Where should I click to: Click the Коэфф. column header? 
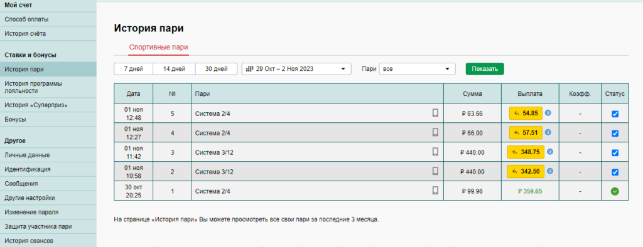point(580,94)
